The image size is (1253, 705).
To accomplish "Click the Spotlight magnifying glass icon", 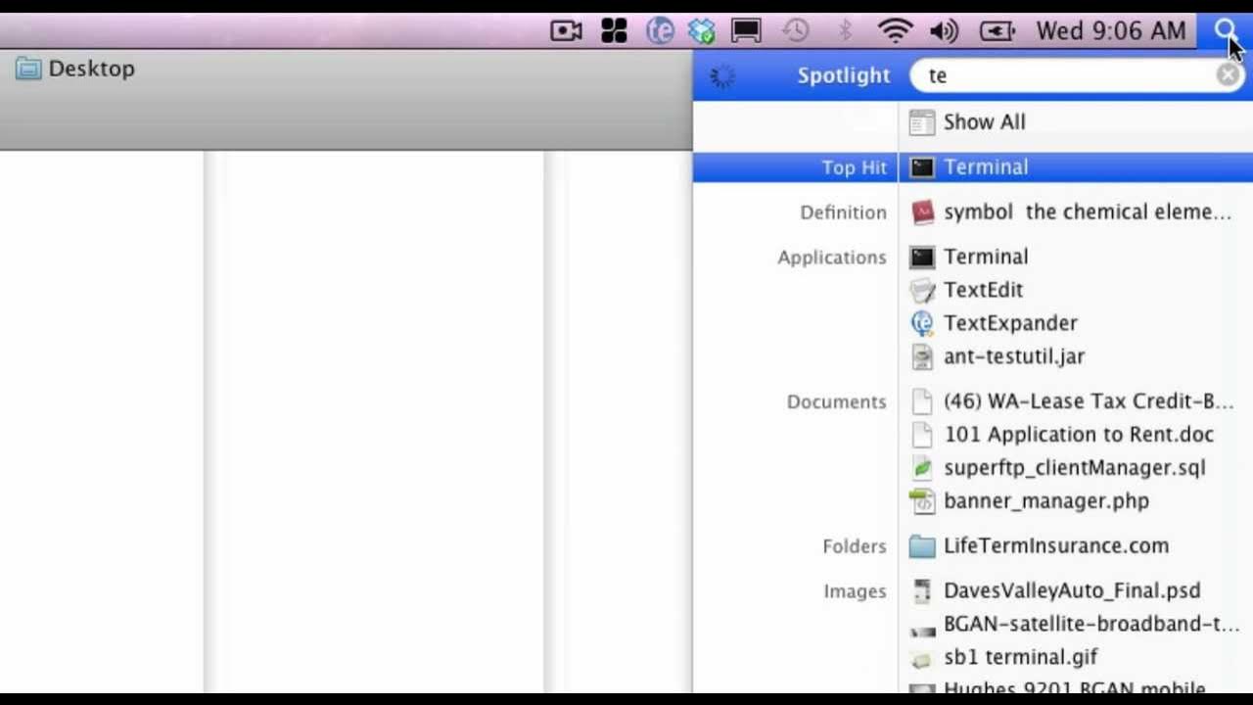I will (x=1226, y=31).
